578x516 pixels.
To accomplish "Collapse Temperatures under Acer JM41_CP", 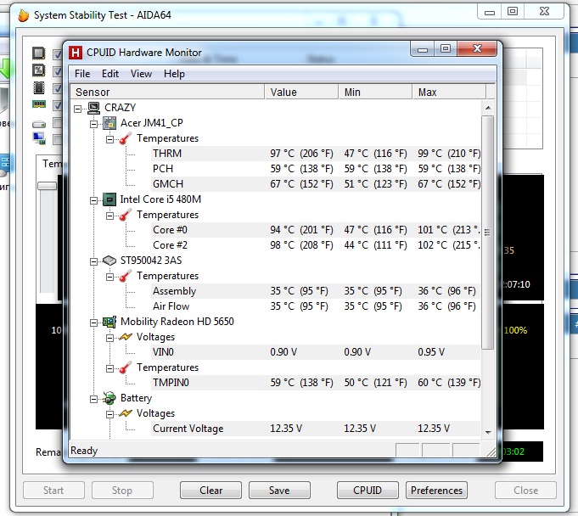I will coord(109,139).
